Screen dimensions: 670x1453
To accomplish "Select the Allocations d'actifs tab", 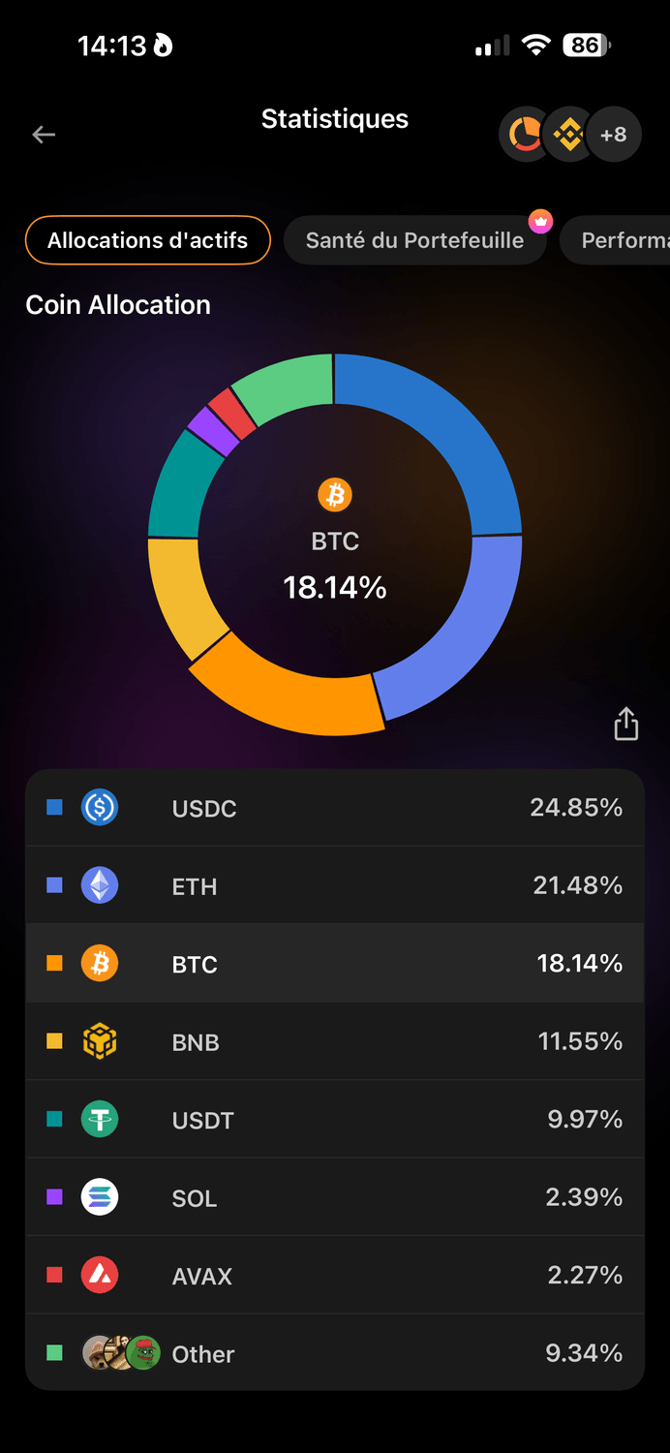I will [x=147, y=240].
